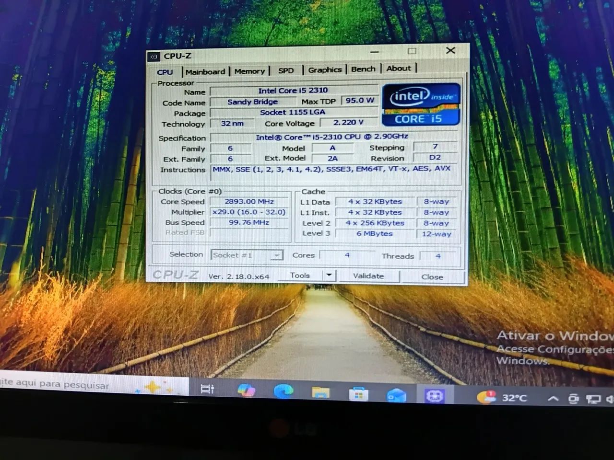Open the Graphics tab
The width and height of the screenshot is (614, 460).
click(325, 69)
